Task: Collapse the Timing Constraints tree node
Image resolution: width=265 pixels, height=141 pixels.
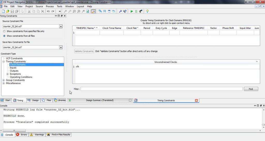Action: click(x=4, y=62)
